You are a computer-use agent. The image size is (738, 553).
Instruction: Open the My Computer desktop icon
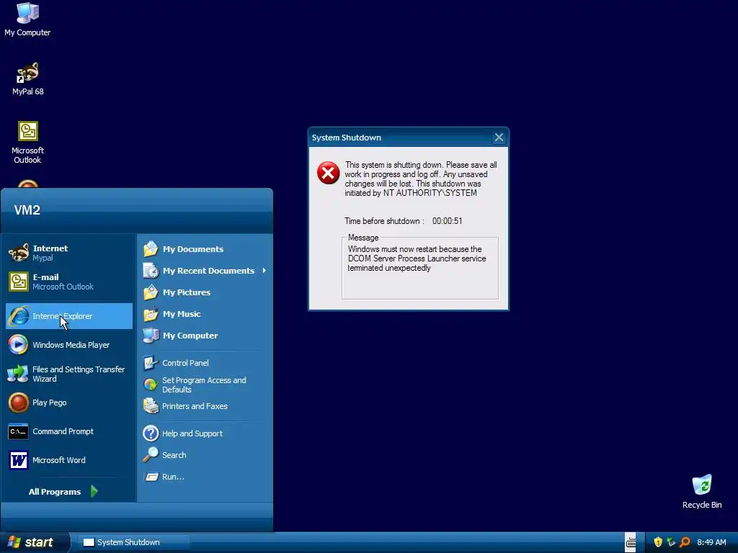(27, 19)
